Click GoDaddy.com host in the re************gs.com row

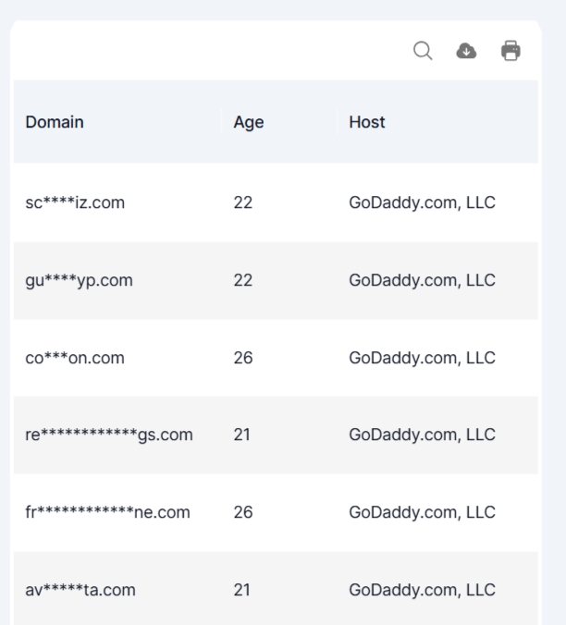pos(422,435)
